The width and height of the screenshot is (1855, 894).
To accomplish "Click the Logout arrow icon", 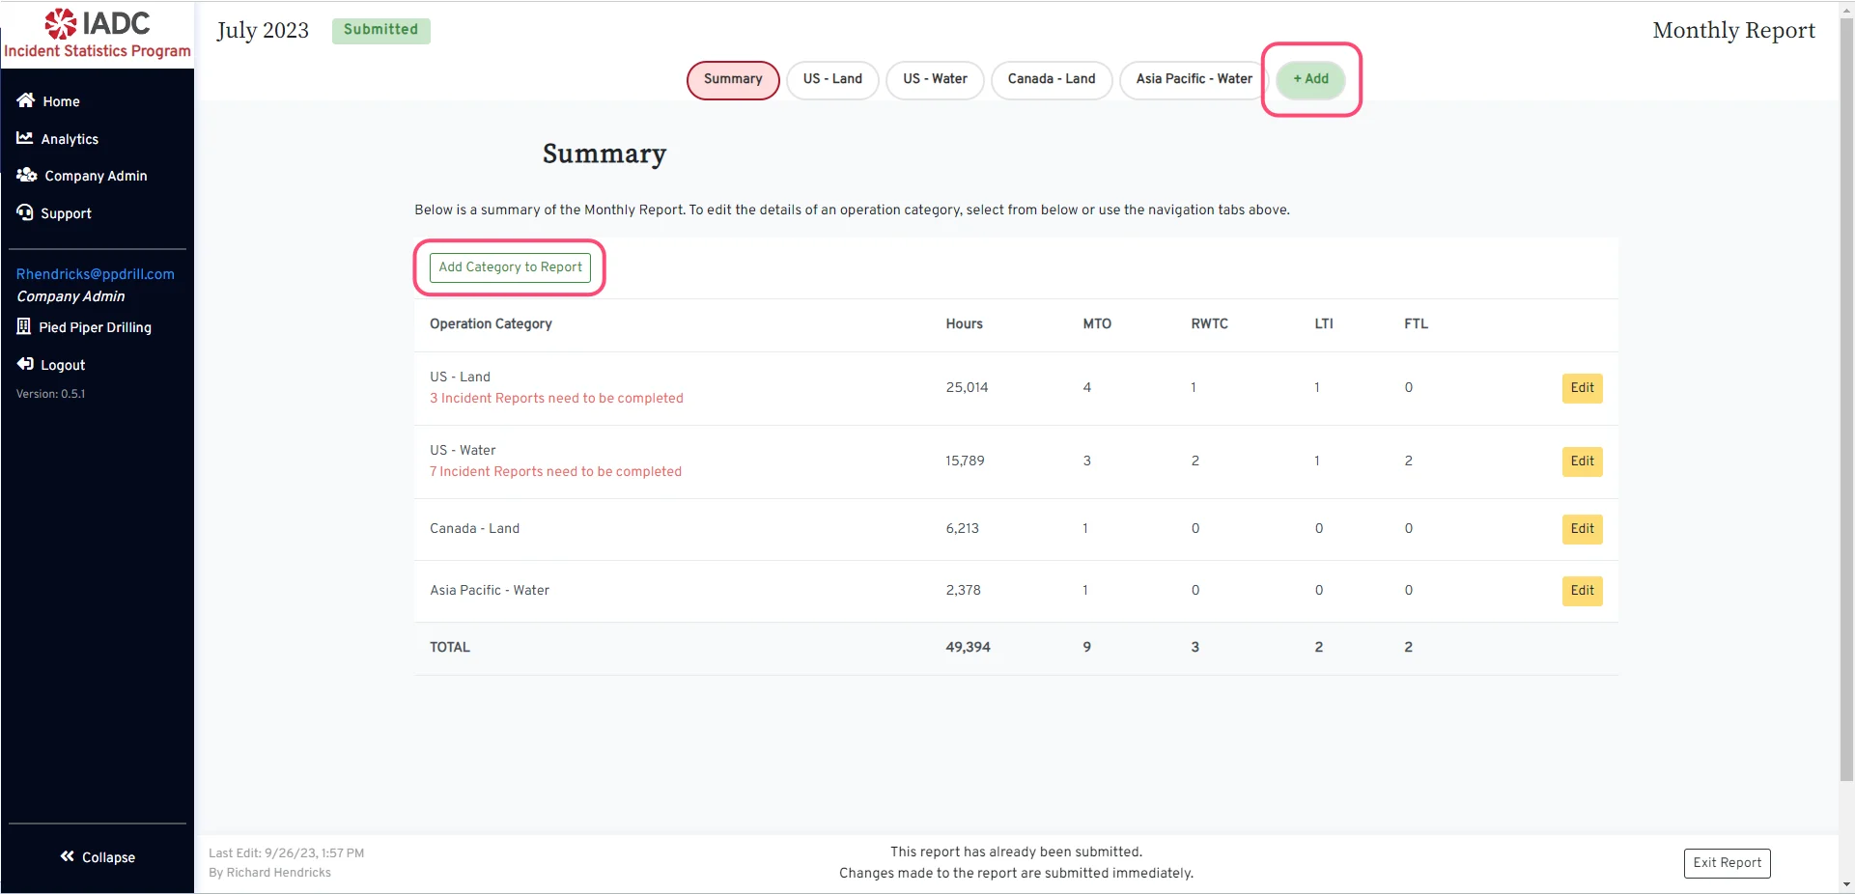I will 25,364.
